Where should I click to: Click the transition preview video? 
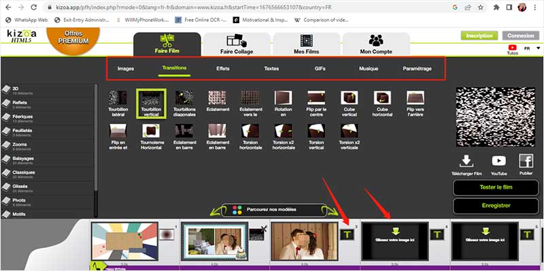click(496, 117)
